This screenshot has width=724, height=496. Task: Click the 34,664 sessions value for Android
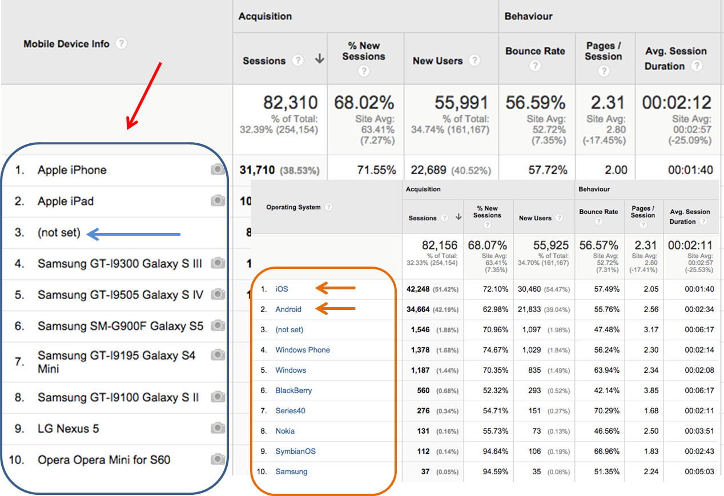pyautogui.click(x=418, y=309)
